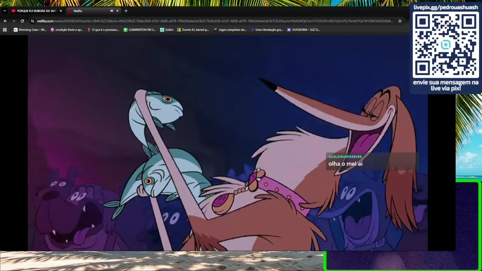Open the LEAMINGTON FM bookmark
Screen dimensions: 482x271
coord(140,30)
